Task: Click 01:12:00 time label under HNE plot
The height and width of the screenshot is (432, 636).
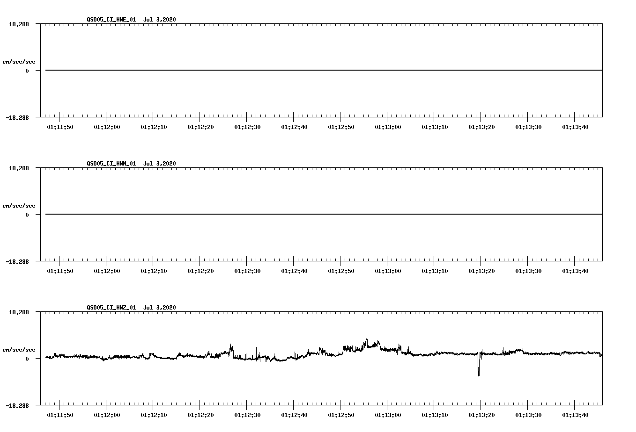Action: click(107, 127)
